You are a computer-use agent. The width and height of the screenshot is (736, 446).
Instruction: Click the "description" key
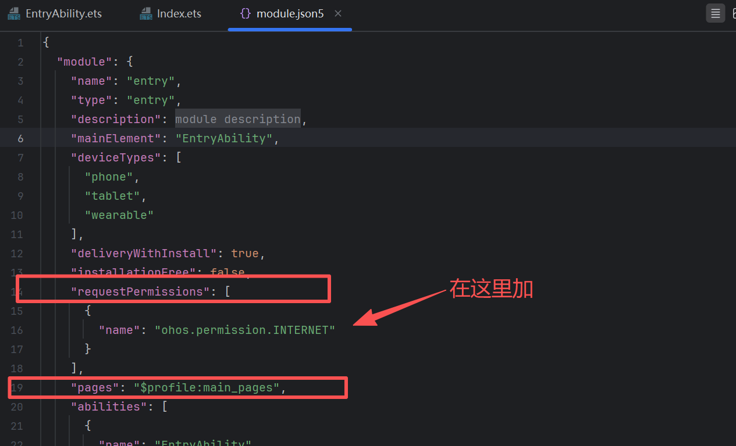point(116,119)
